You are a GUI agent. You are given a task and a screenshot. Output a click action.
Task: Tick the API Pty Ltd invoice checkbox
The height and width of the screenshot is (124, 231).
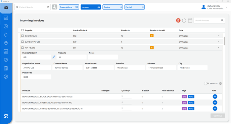(22, 48)
